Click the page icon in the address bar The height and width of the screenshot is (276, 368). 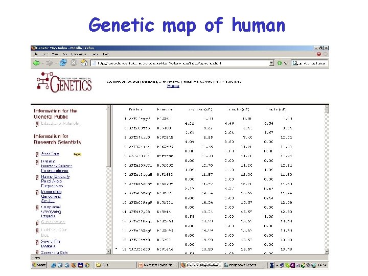pyautogui.click(x=94, y=63)
